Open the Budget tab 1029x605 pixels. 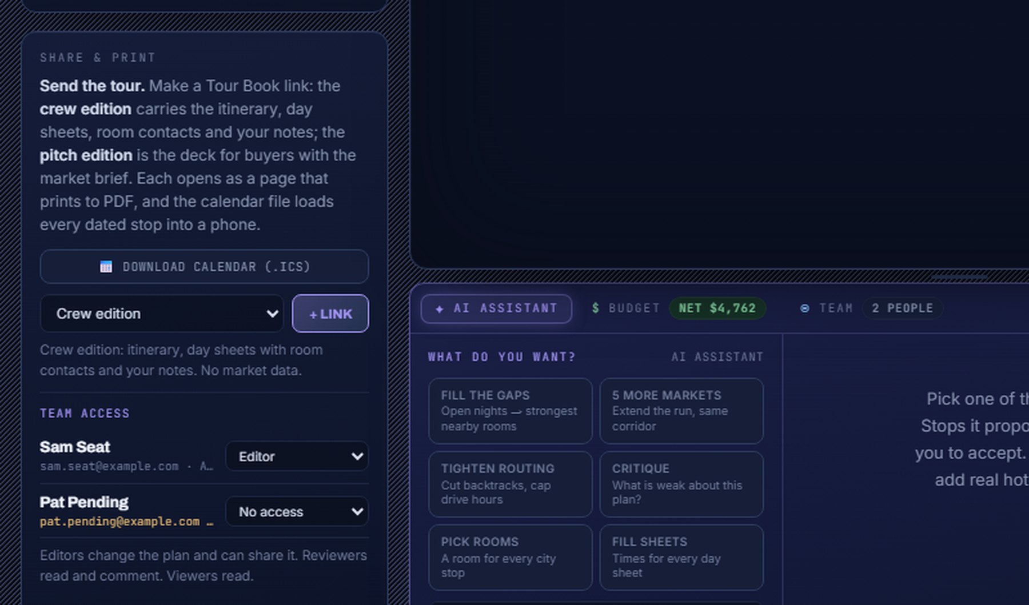pos(678,308)
